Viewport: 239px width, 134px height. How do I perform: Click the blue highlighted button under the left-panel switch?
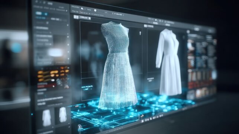coord(41,18)
